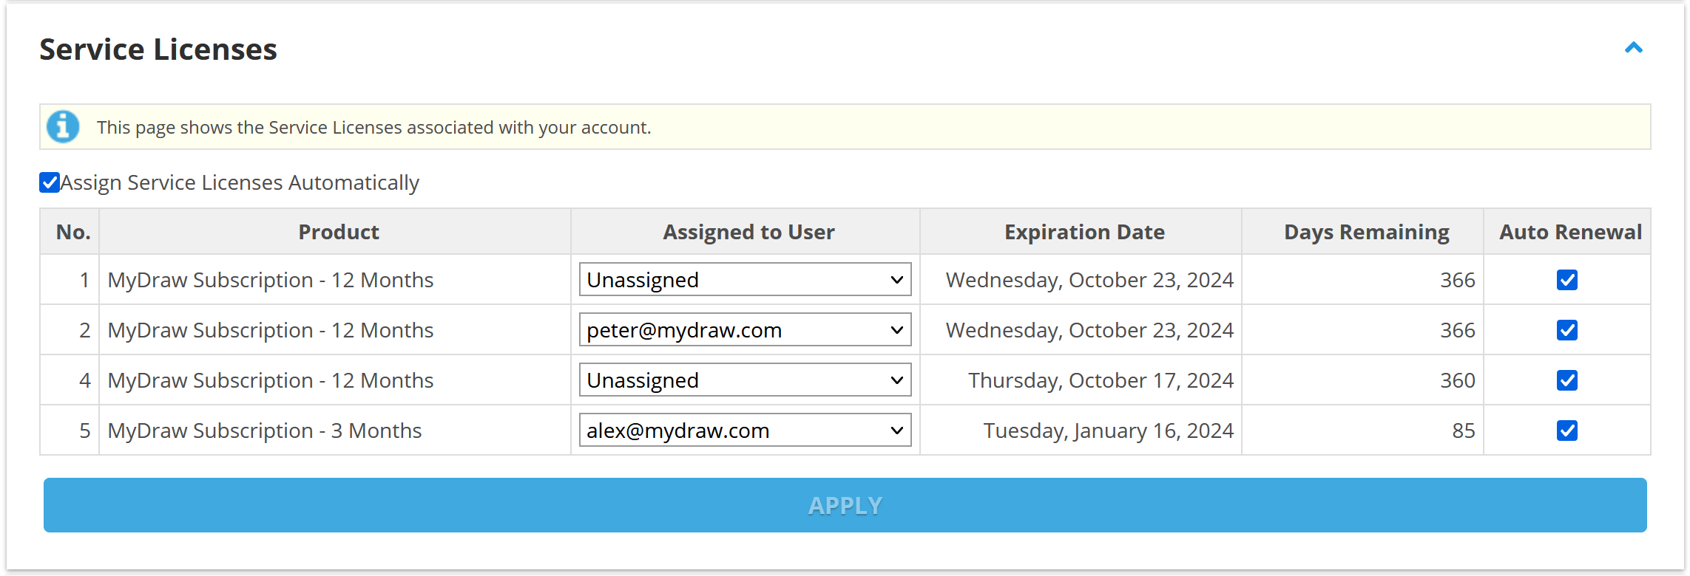Click the Days Remaining column header
Image resolution: width=1690 pixels, height=576 pixels.
tap(1366, 232)
